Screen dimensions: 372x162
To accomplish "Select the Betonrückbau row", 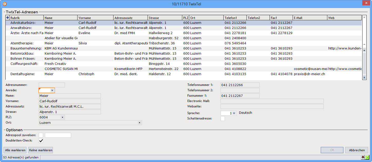I will 184,54.
